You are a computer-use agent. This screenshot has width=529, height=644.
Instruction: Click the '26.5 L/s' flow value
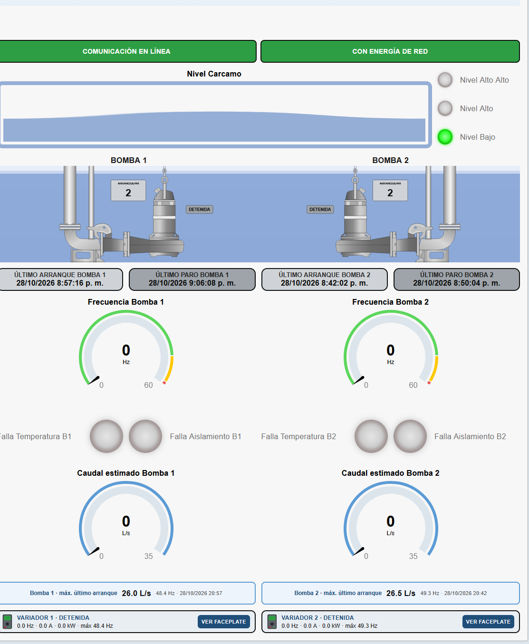[x=401, y=593]
